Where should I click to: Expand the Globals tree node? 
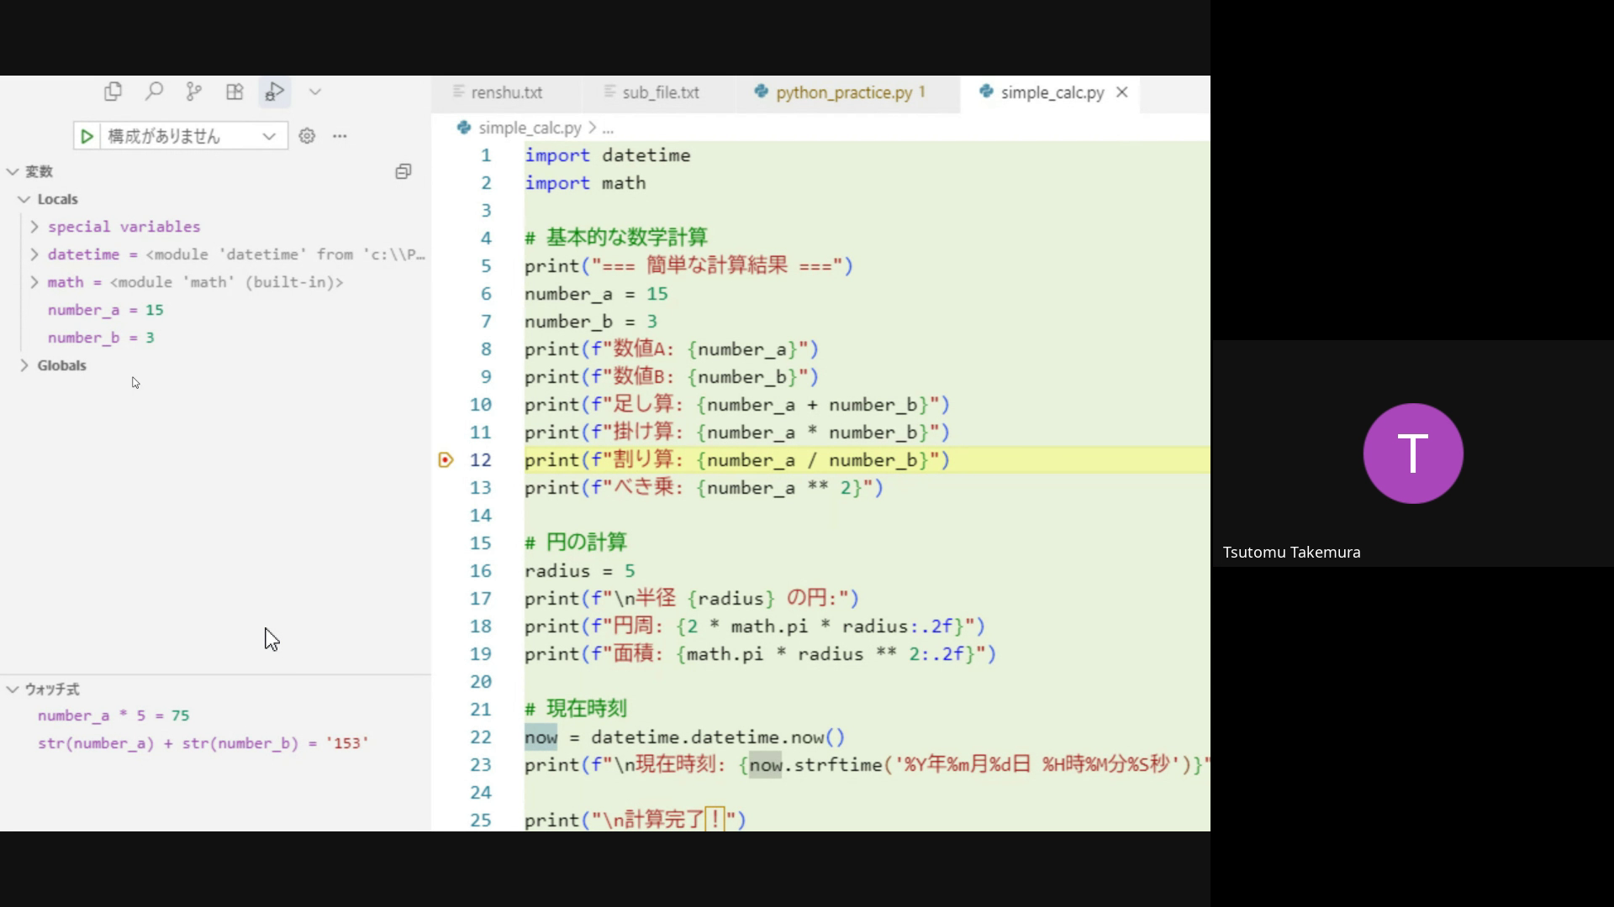pos(24,365)
